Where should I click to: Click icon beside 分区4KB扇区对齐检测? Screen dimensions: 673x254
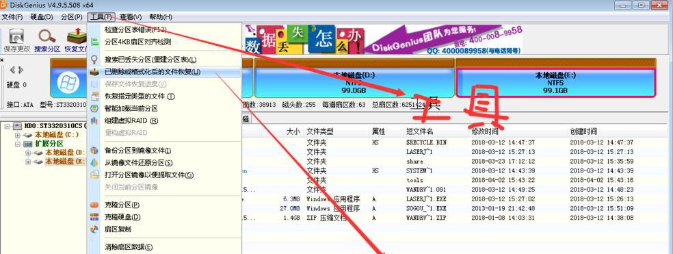[x=95, y=42]
